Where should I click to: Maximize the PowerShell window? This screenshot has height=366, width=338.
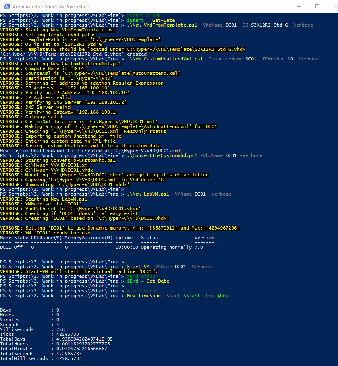[x=317, y=6]
